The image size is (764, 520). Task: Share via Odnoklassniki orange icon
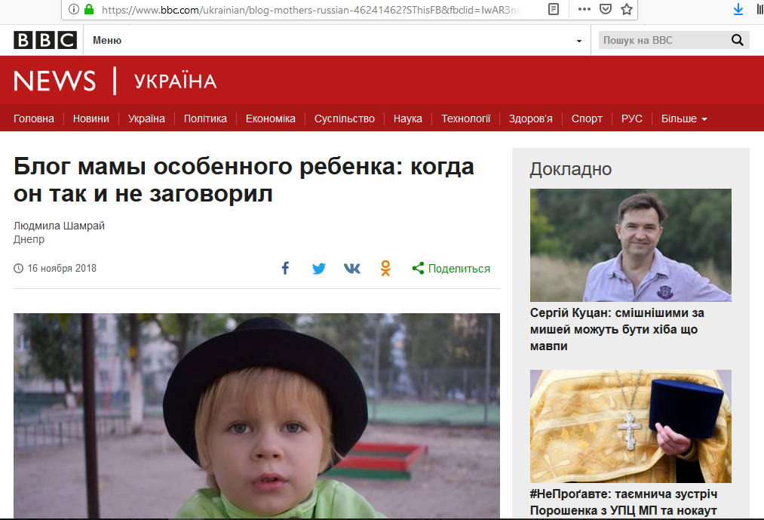pyautogui.click(x=385, y=268)
